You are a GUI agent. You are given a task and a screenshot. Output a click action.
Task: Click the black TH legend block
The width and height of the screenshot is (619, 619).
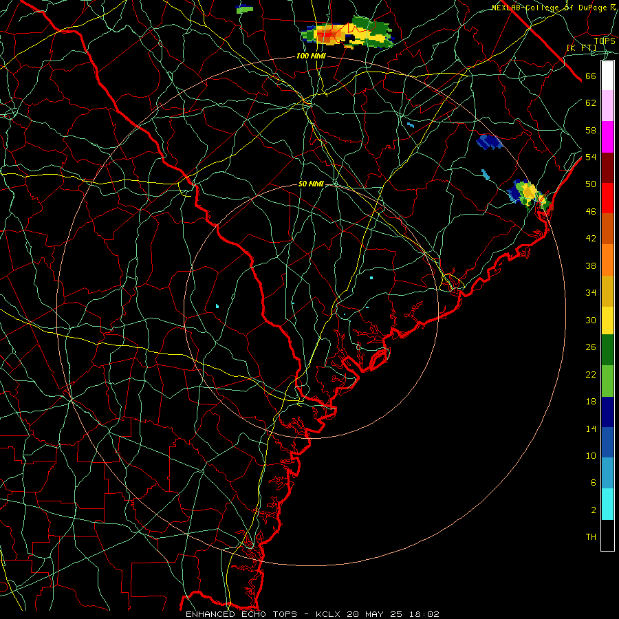pos(607,535)
